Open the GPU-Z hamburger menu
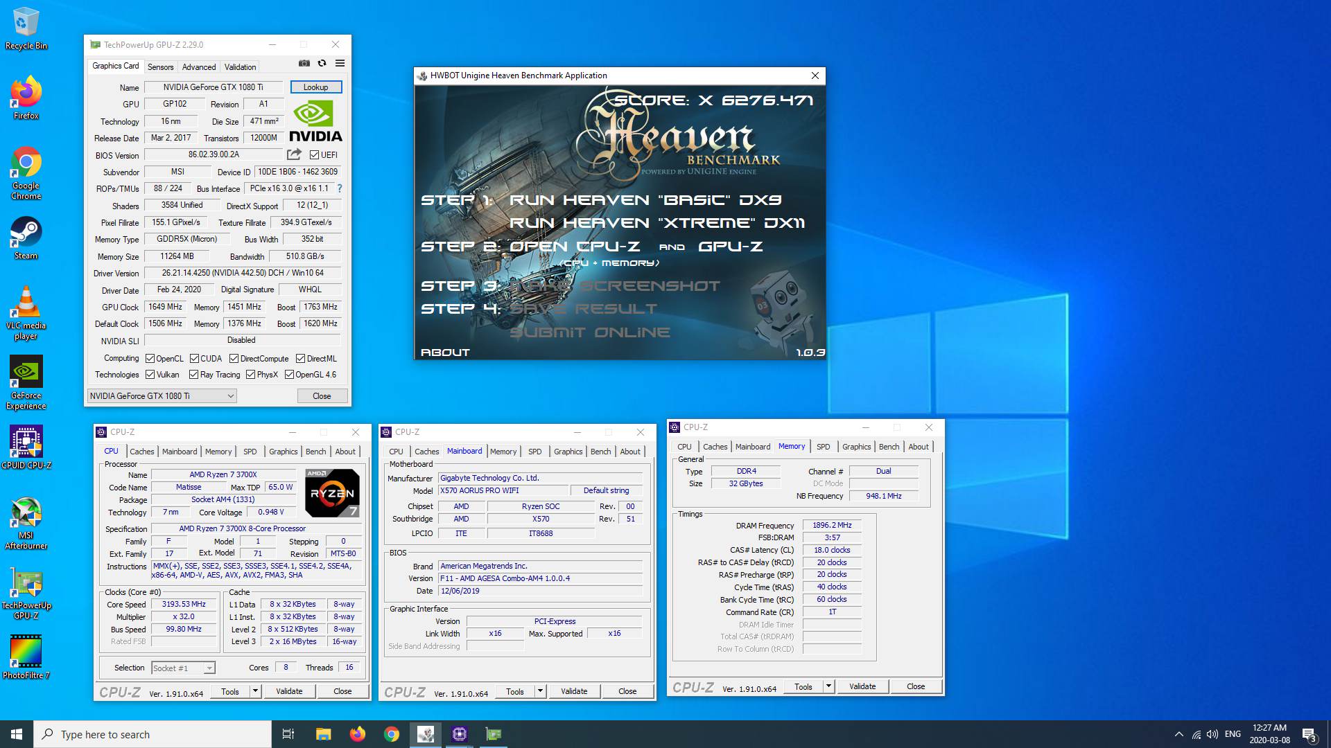Image resolution: width=1331 pixels, height=748 pixels. pyautogui.click(x=340, y=63)
